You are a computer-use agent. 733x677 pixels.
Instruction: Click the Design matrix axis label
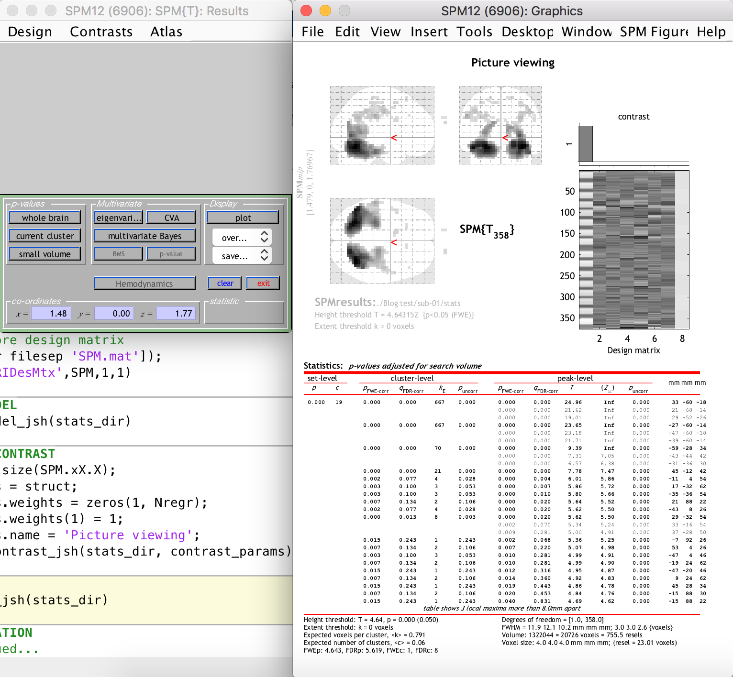tap(633, 350)
